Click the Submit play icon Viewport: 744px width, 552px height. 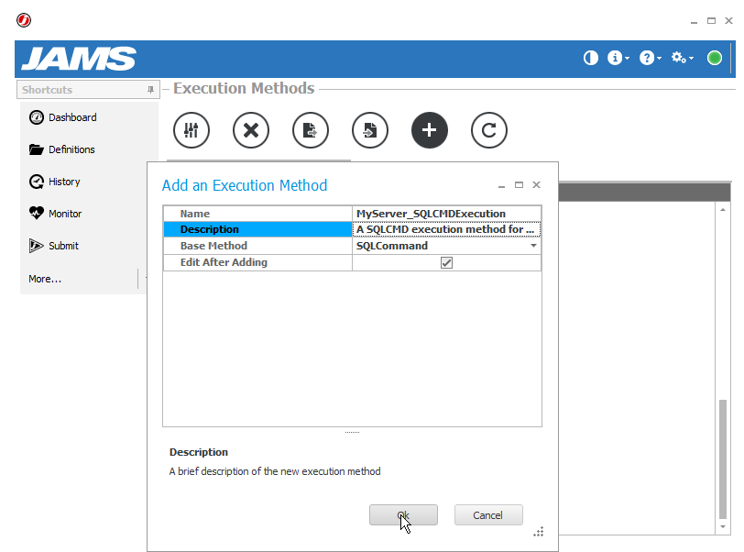click(x=36, y=246)
